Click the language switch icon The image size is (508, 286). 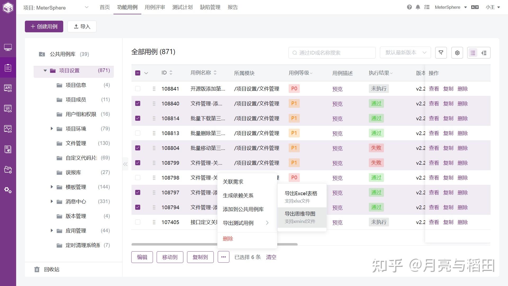pyautogui.click(x=475, y=7)
